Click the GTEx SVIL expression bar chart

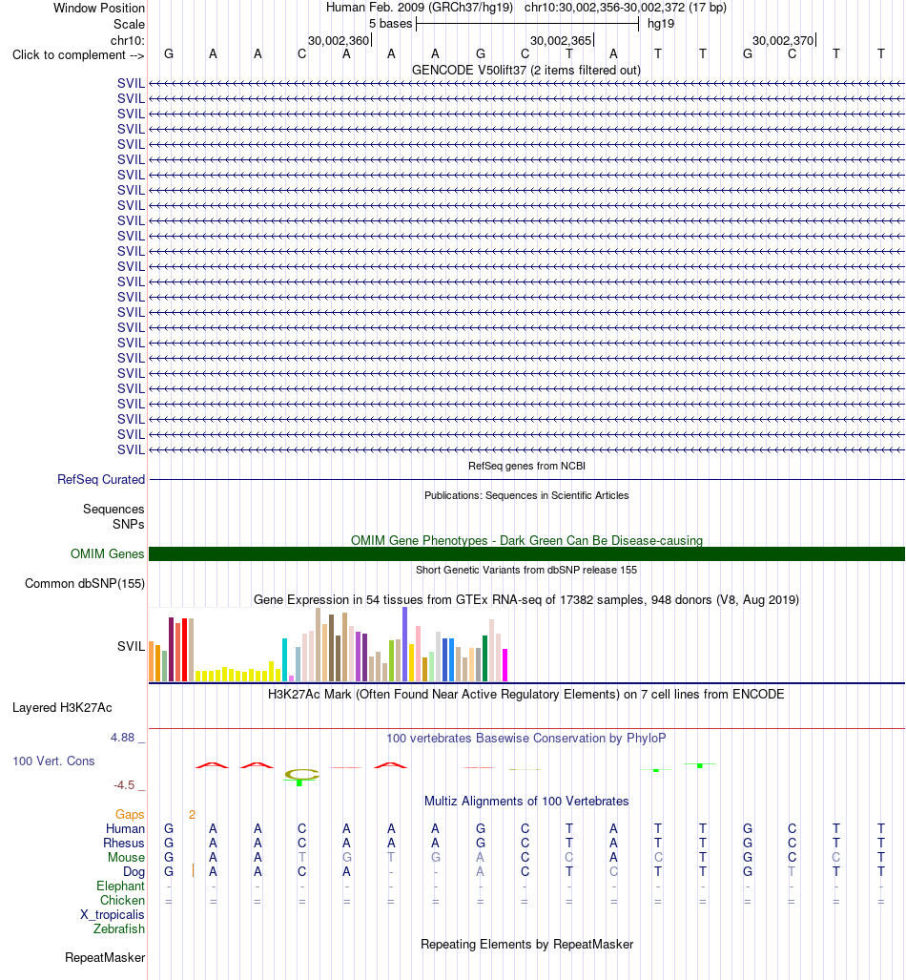click(x=329, y=644)
